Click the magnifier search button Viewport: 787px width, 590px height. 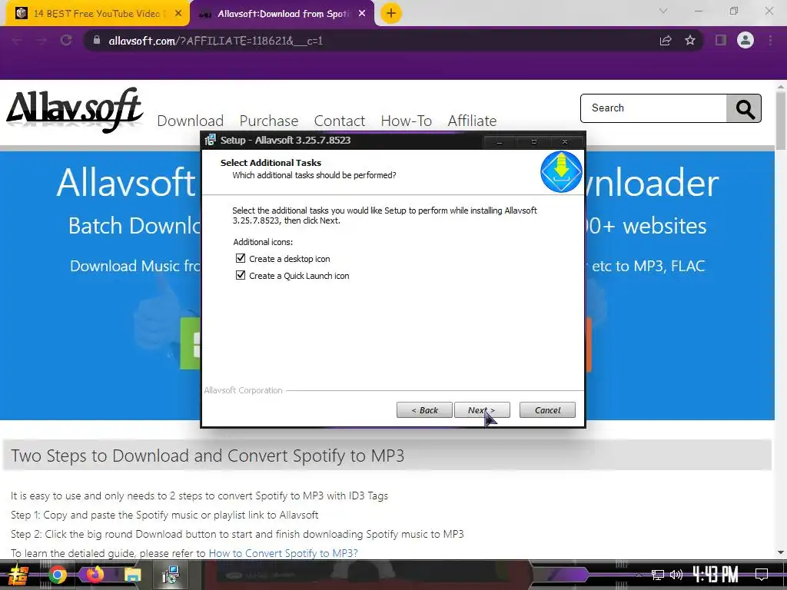744,108
